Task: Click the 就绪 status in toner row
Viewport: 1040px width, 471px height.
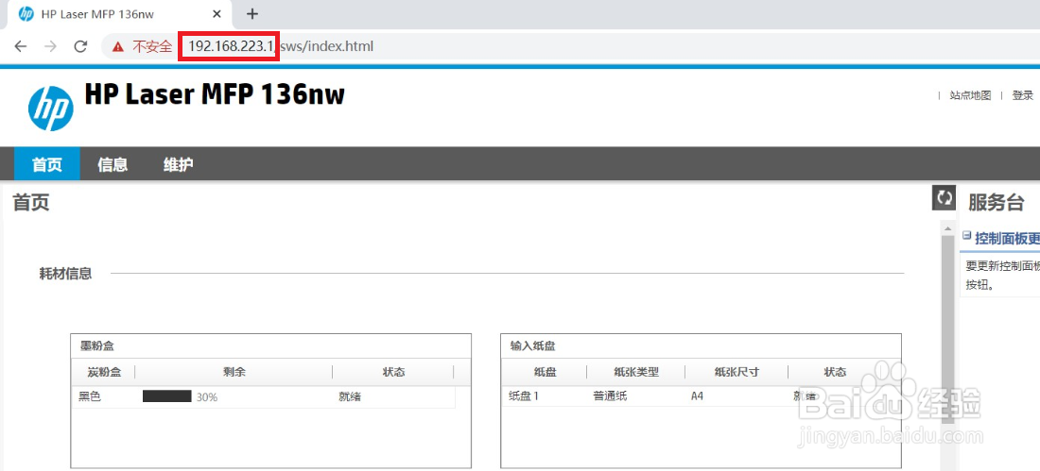Action: coord(350,396)
